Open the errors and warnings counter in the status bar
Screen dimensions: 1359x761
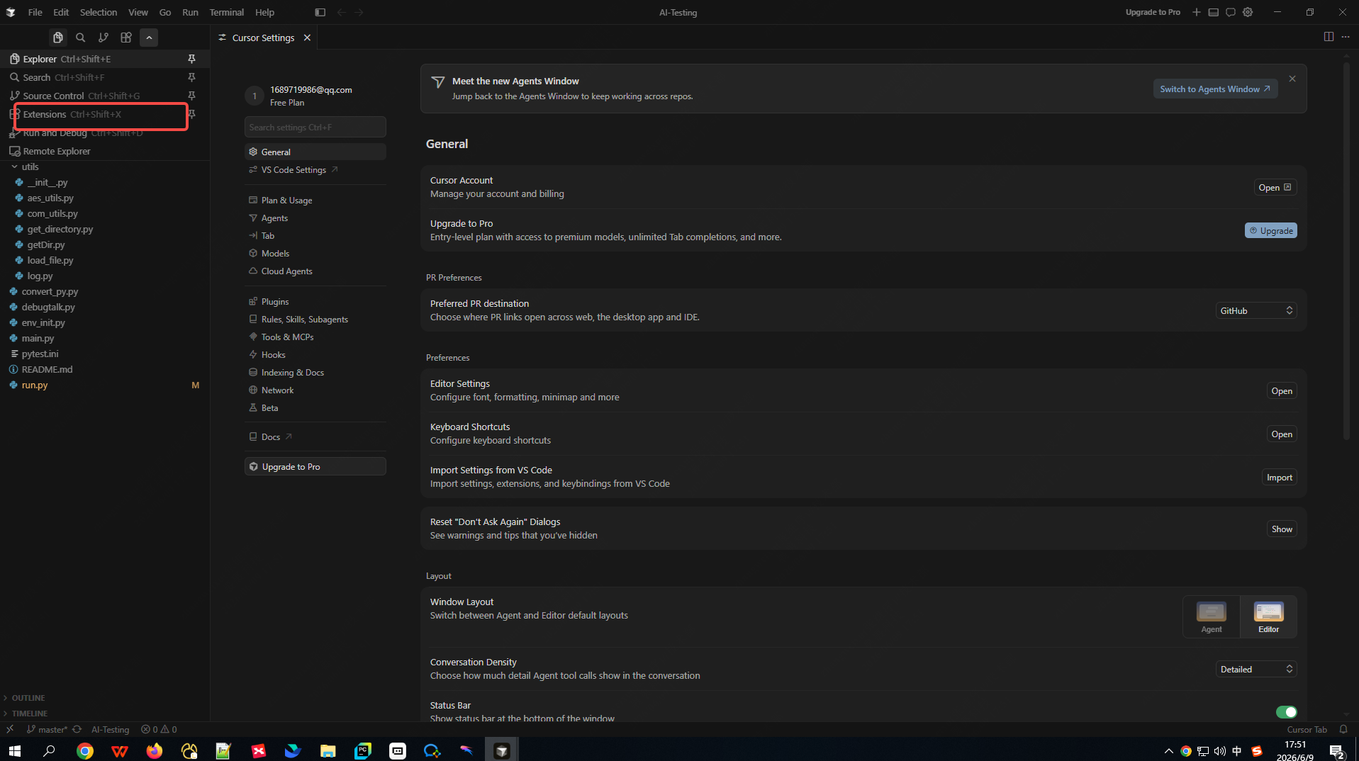(x=159, y=729)
